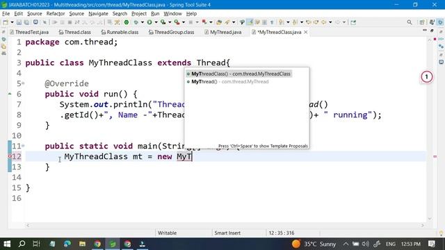Click the green Boot Dashboard relaunch icon

click(127, 22)
